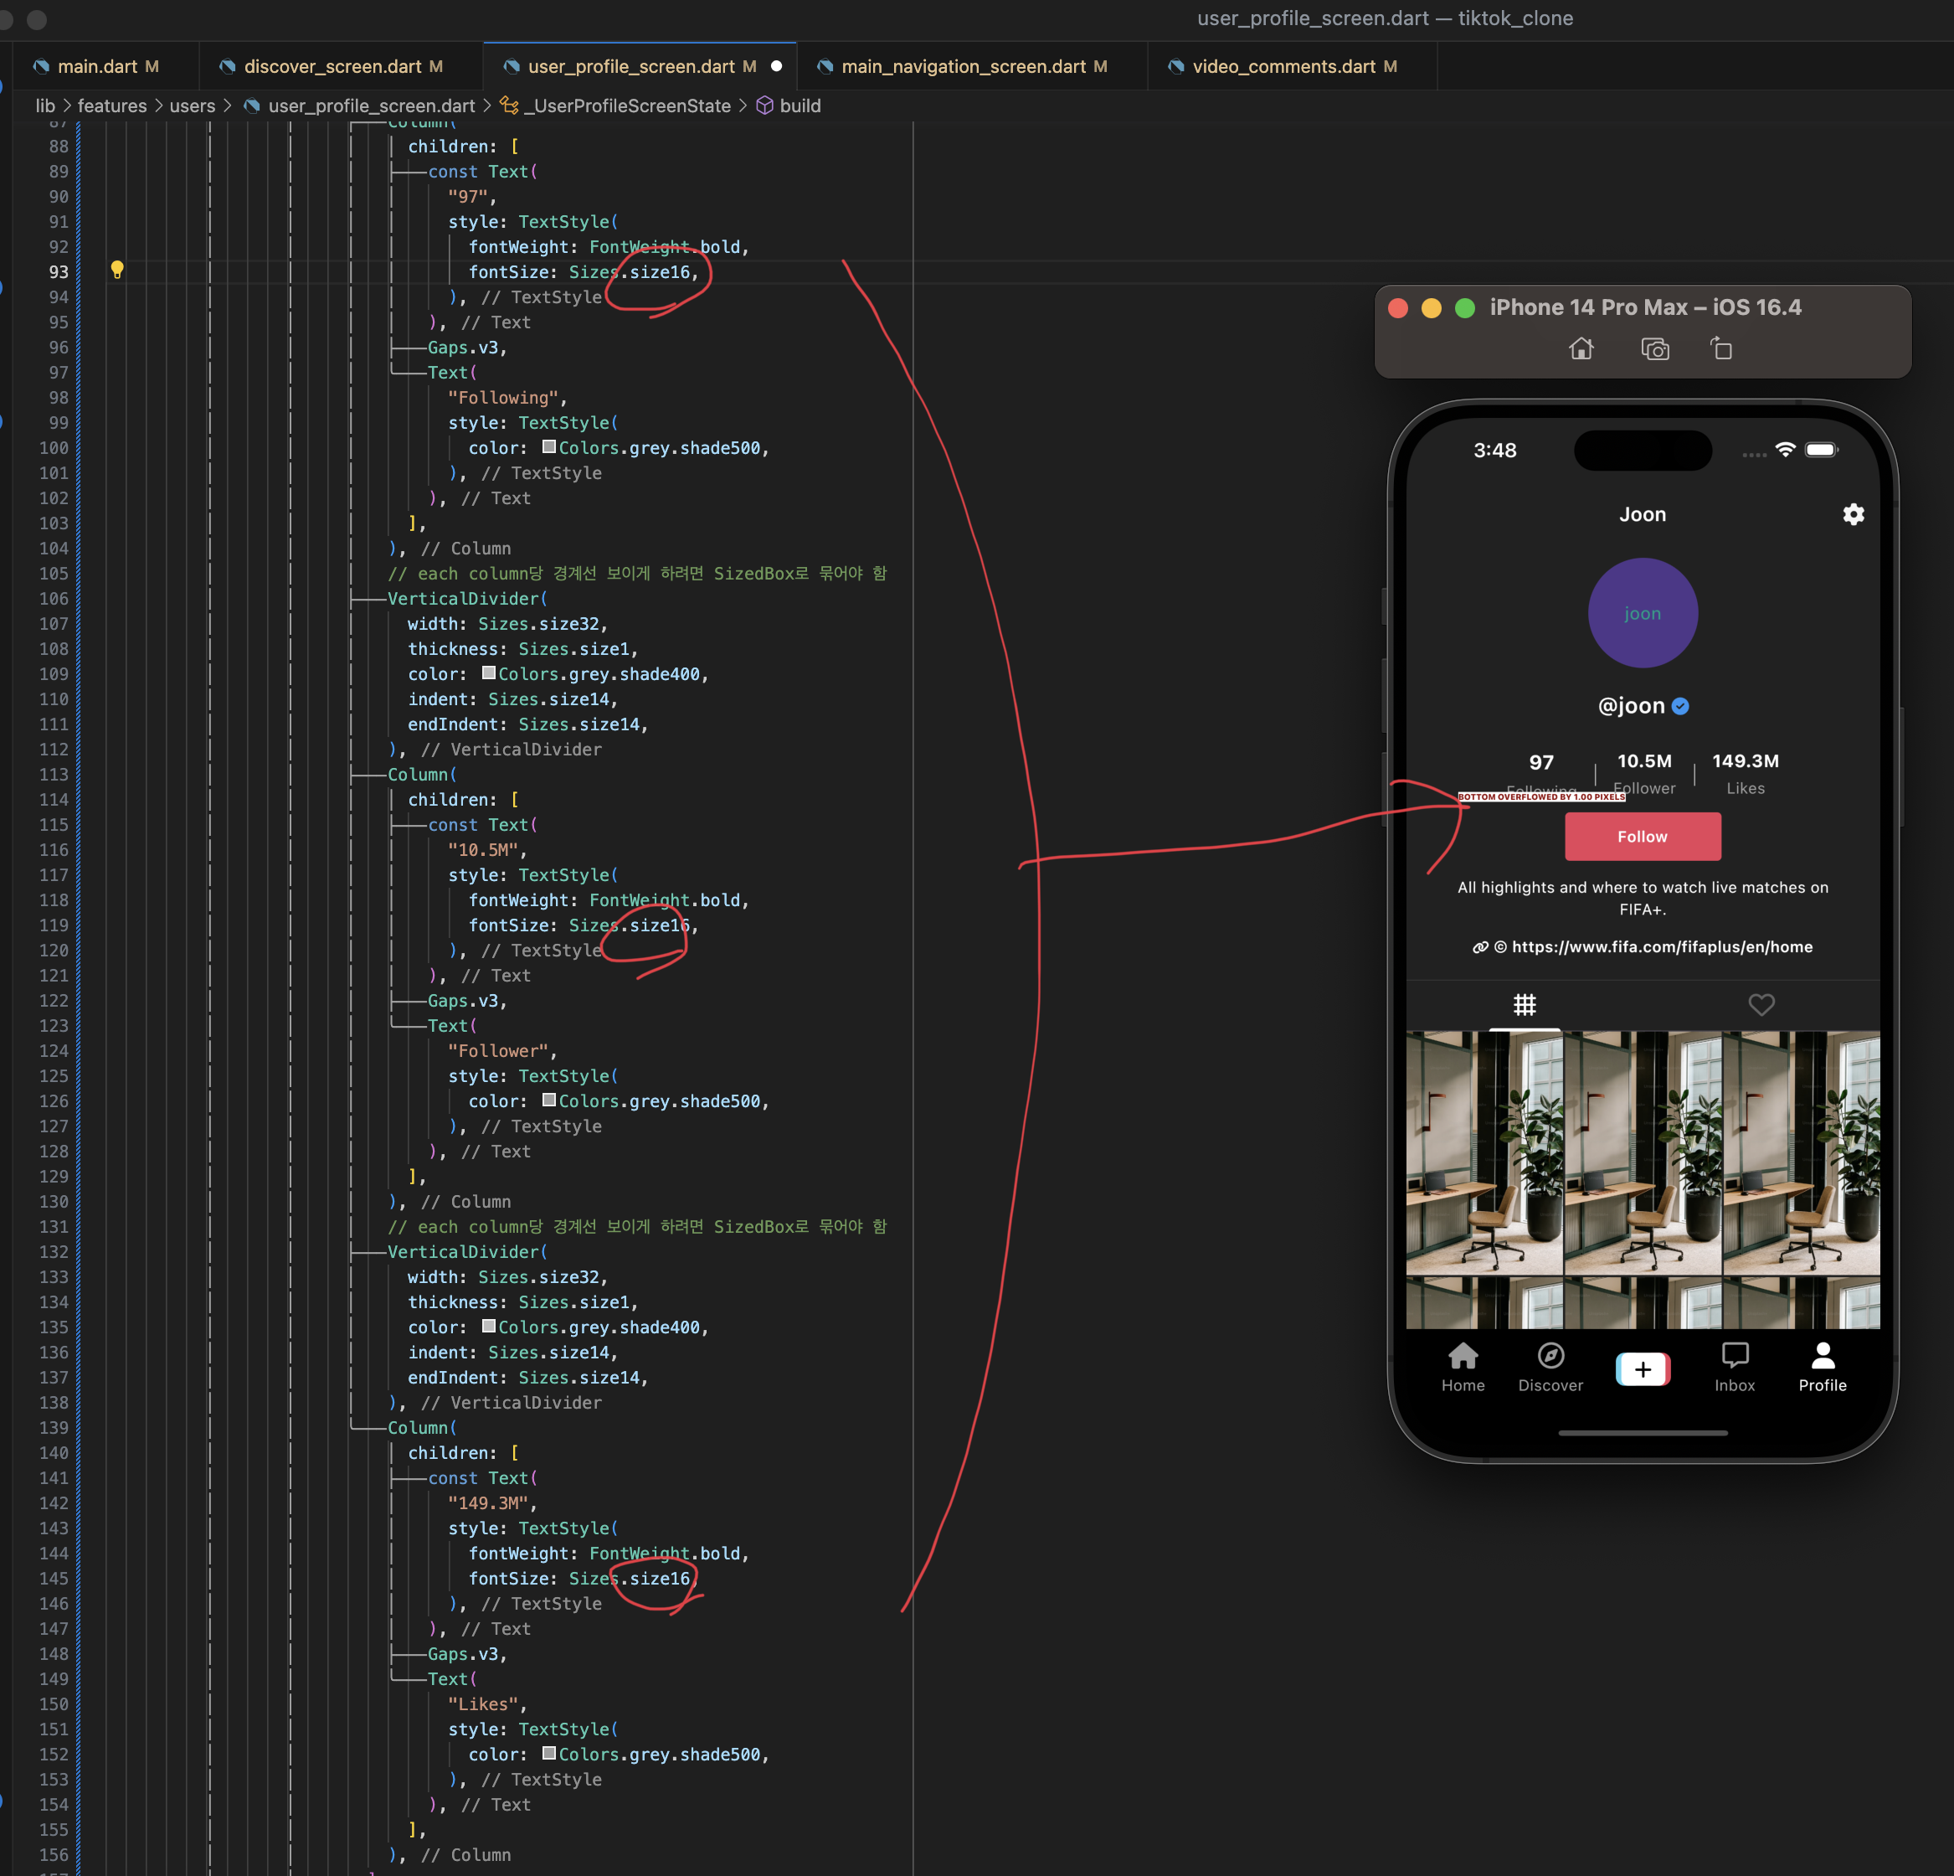
Task: Tap the plus post video button
Action: [1642, 1369]
